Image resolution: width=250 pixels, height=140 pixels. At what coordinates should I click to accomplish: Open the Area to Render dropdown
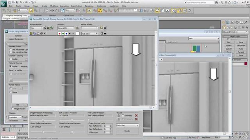coord(36,28)
